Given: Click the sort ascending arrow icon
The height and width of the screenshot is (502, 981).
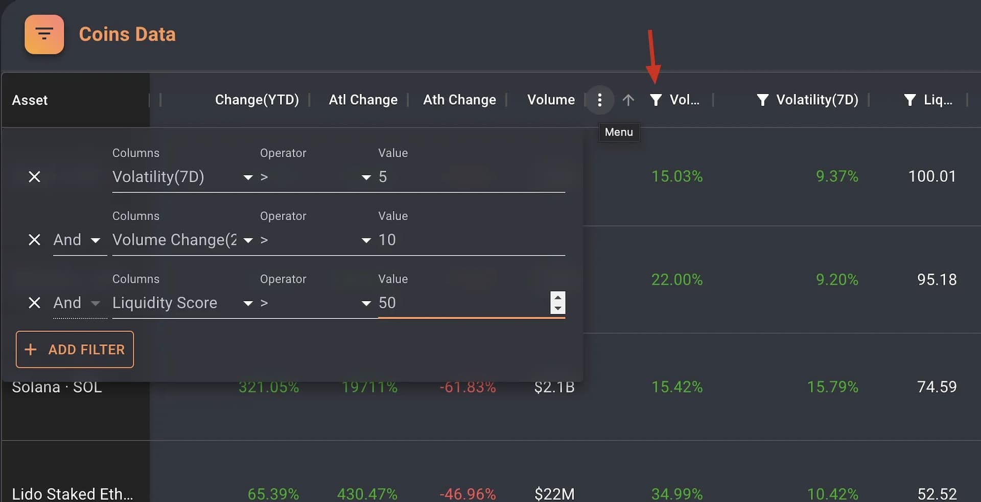Looking at the screenshot, I should point(628,100).
